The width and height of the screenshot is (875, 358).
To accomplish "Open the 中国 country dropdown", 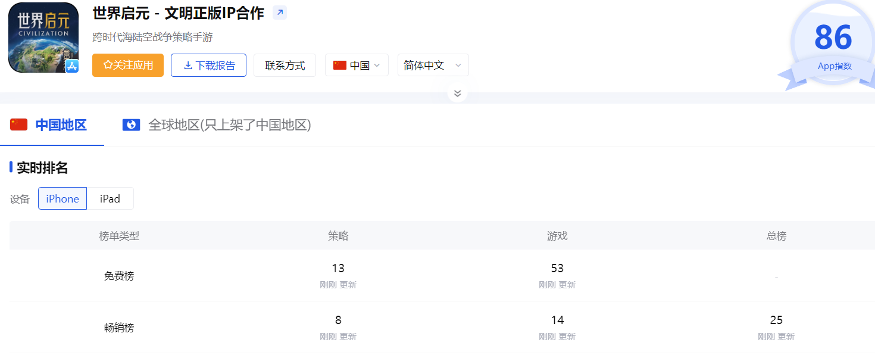I will 357,66.
